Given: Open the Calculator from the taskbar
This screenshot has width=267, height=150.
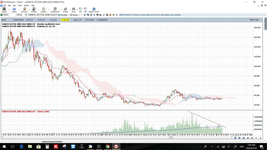Looking at the screenshot, I should pyautogui.click(x=47, y=146).
